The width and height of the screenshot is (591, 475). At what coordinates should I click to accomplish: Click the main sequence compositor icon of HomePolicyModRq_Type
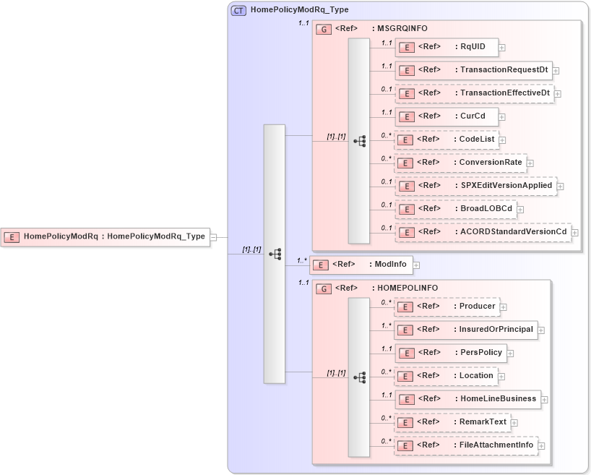point(275,254)
